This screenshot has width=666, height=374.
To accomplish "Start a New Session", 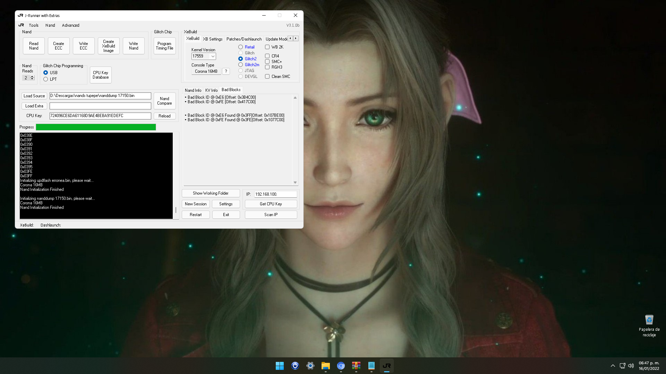I will tap(196, 204).
